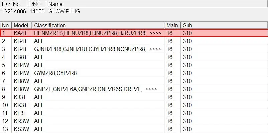This screenshot has height=134, width=268.
Task: Select row 7 KH8W model cell
Action: pos(22,81)
